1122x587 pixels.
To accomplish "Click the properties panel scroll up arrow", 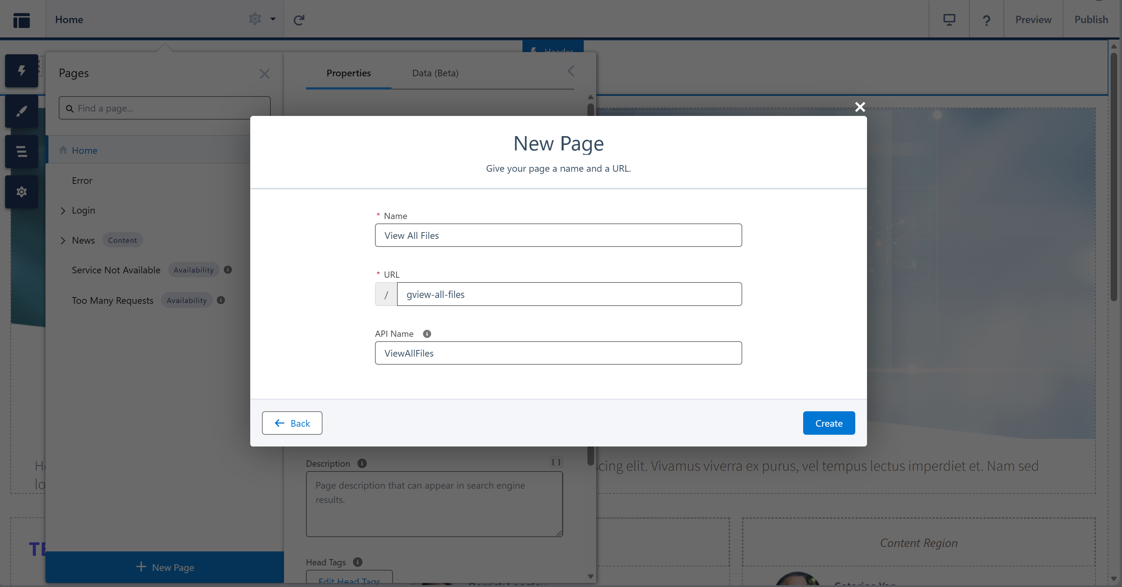I will point(590,97).
